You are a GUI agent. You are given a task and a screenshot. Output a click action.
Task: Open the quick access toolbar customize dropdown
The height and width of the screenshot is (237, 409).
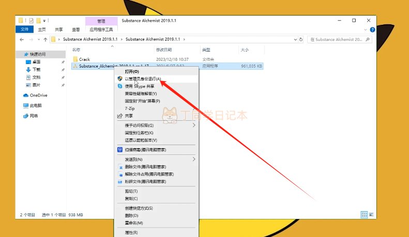[44, 21]
